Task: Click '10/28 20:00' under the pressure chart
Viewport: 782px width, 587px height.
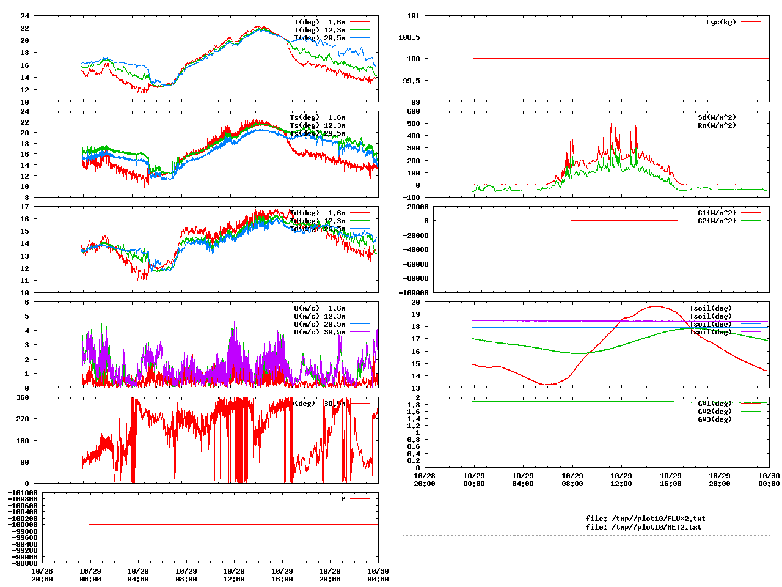Action: pyautogui.click(x=42, y=575)
